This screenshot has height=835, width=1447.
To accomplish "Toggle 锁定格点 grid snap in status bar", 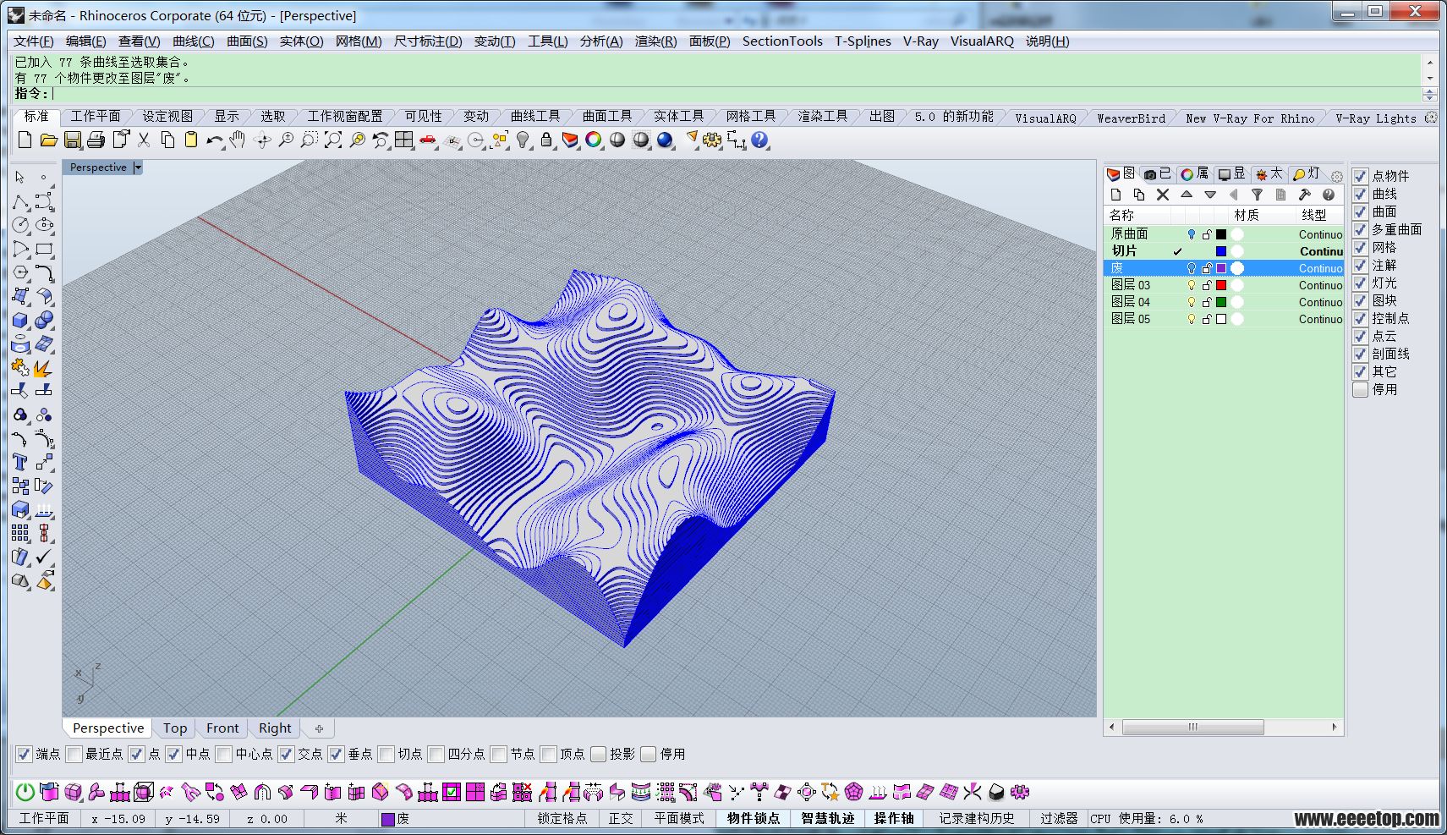I will click(x=562, y=818).
